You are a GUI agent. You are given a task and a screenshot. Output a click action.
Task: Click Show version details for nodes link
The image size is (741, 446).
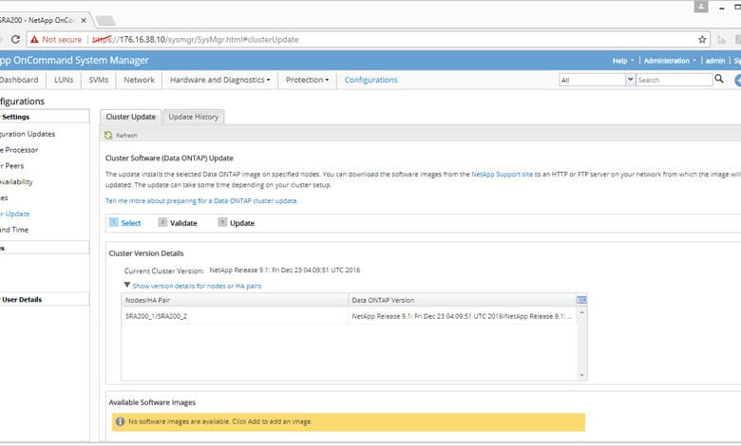click(197, 286)
